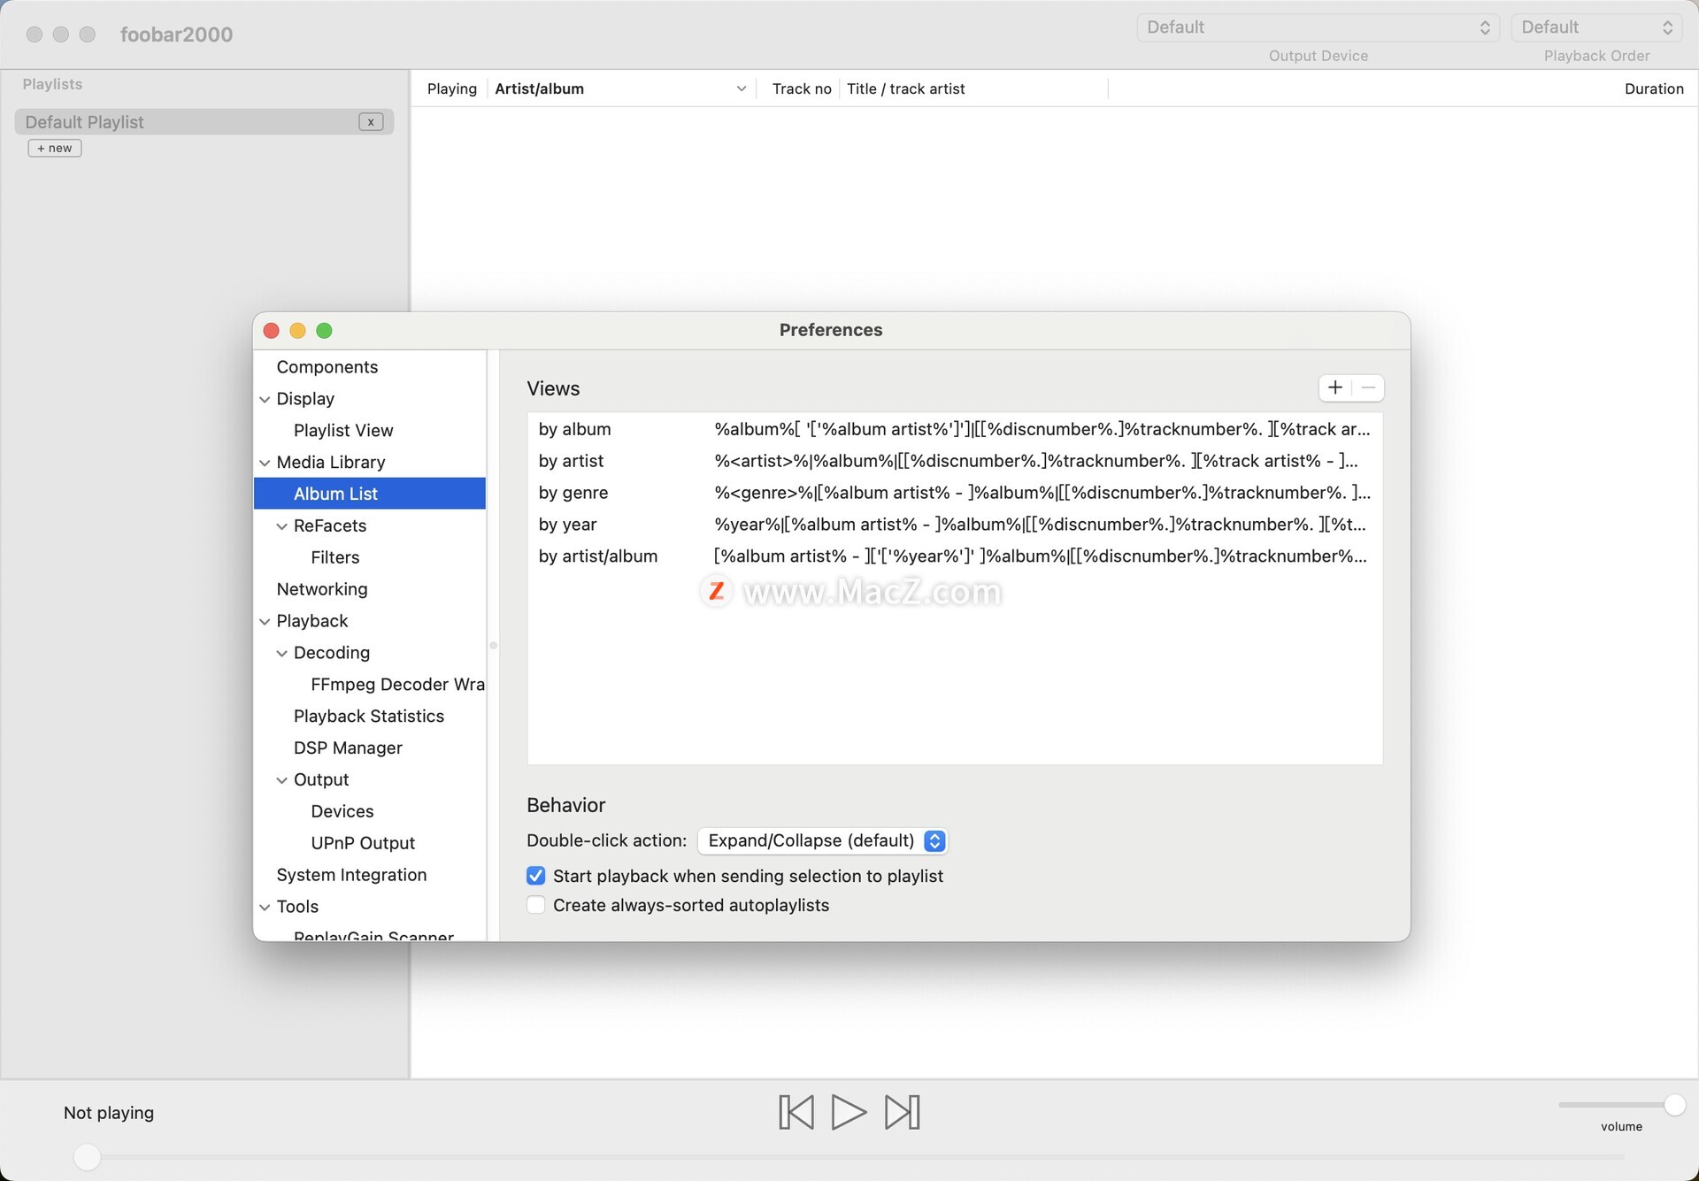1699x1181 pixels.
Task: Open the Output Device dropdown
Action: pyautogui.click(x=1318, y=27)
